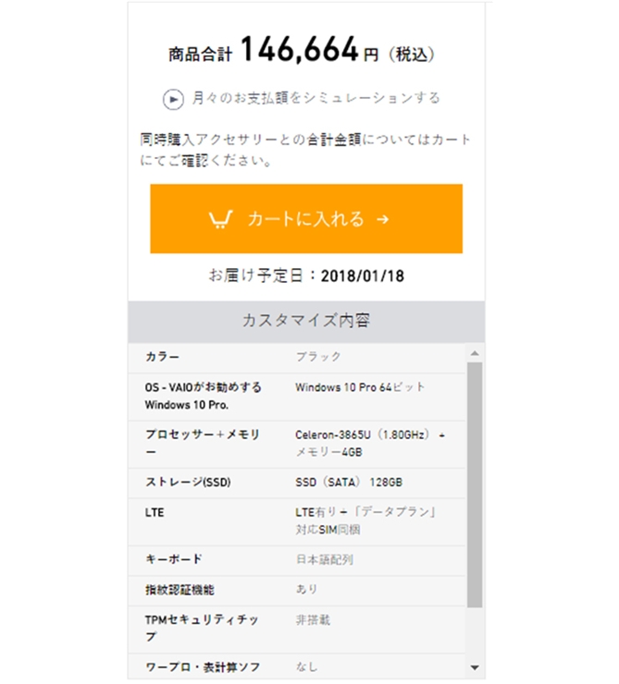This screenshot has height=684, width=619.
Task: Click the scroll-up arrow of the customization list
Action: pos(476,353)
